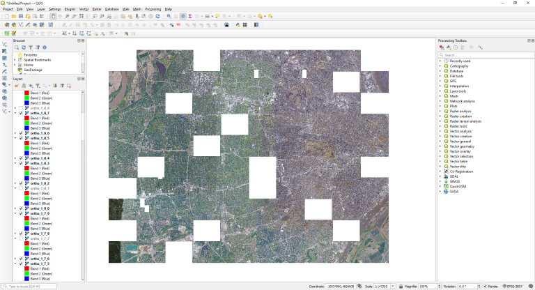Open the Processing menu
Image resolution: width=535 pixels, height=290 pixels.
coord(153,9)
